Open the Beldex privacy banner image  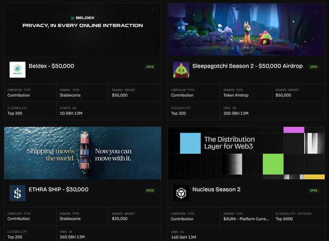coord(83,30)
